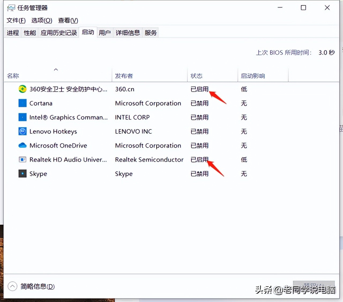
Task: Select the Intel Graphics Command icon
Action: tap(22, 117)
